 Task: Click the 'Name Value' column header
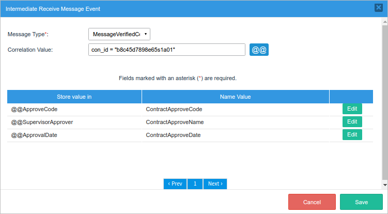click(x=235, y=97)
